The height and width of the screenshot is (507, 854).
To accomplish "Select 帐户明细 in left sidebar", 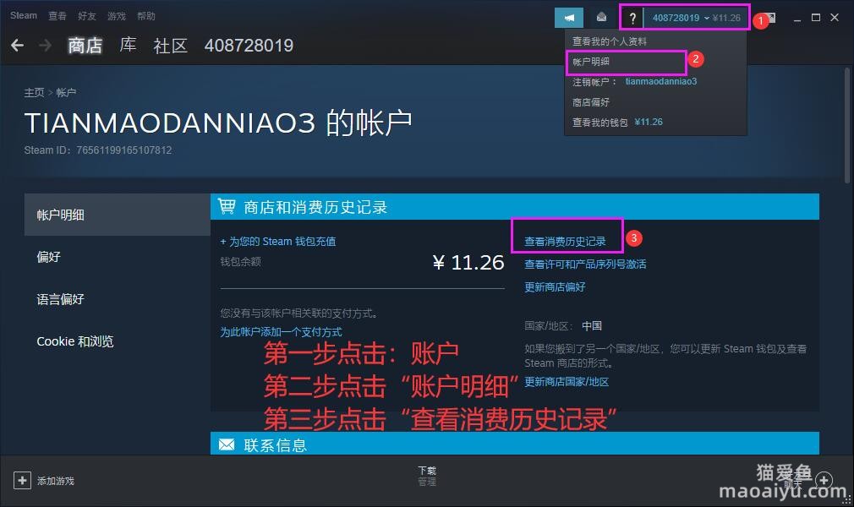I will coord(117,215).
